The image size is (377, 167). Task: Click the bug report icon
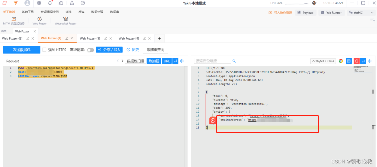61,3
